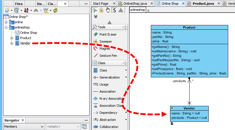Open the Generalization dropdown arrow
Image resolution: width=235 pixels, height=130 pixels.
[x=126, y=77]
